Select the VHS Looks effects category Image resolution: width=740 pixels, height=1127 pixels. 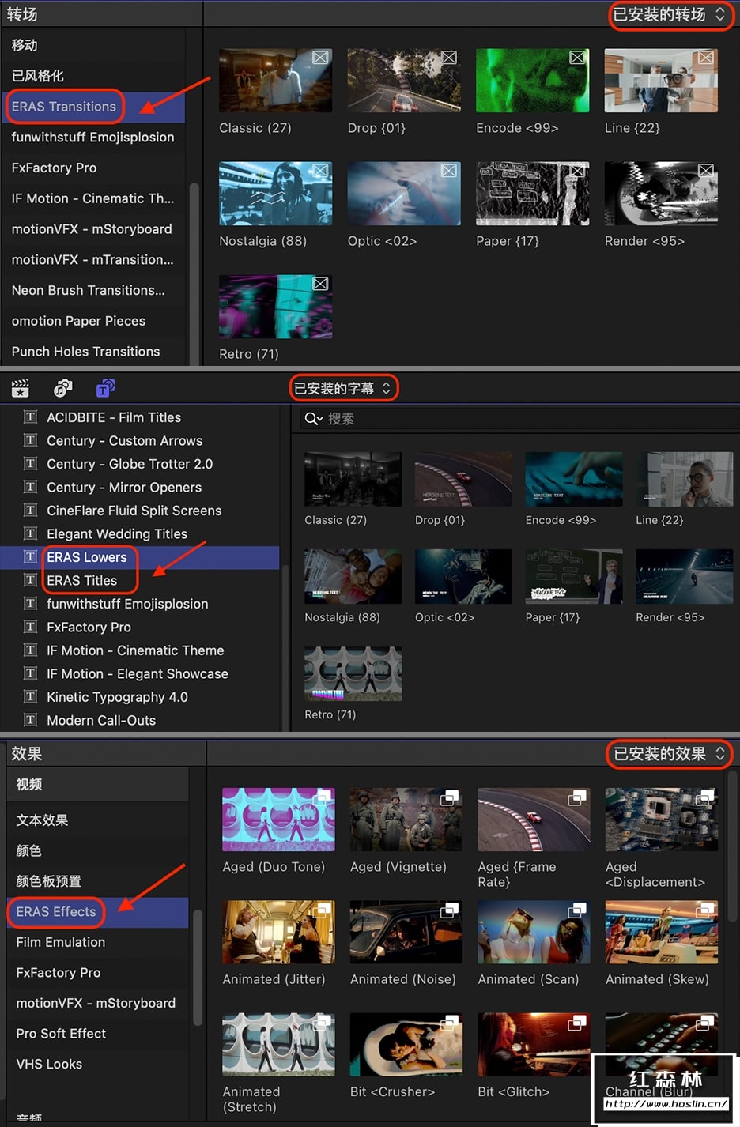tap(98, 1064)
